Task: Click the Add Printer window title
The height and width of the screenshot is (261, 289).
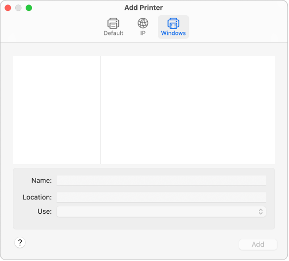Action: (x=144, y=8)
